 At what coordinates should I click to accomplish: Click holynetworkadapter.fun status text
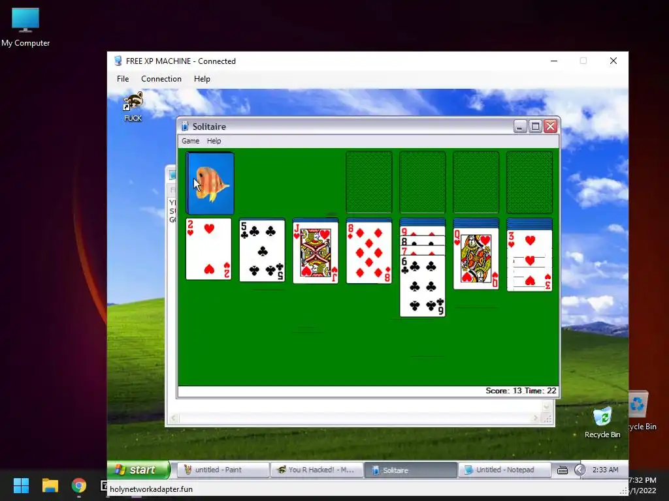(151, 489)
